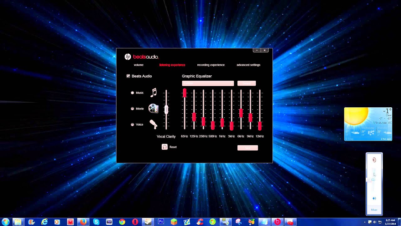Open CCleaner from the taskbar
This screenshot has width=401, height=226.
click(200, 222)
